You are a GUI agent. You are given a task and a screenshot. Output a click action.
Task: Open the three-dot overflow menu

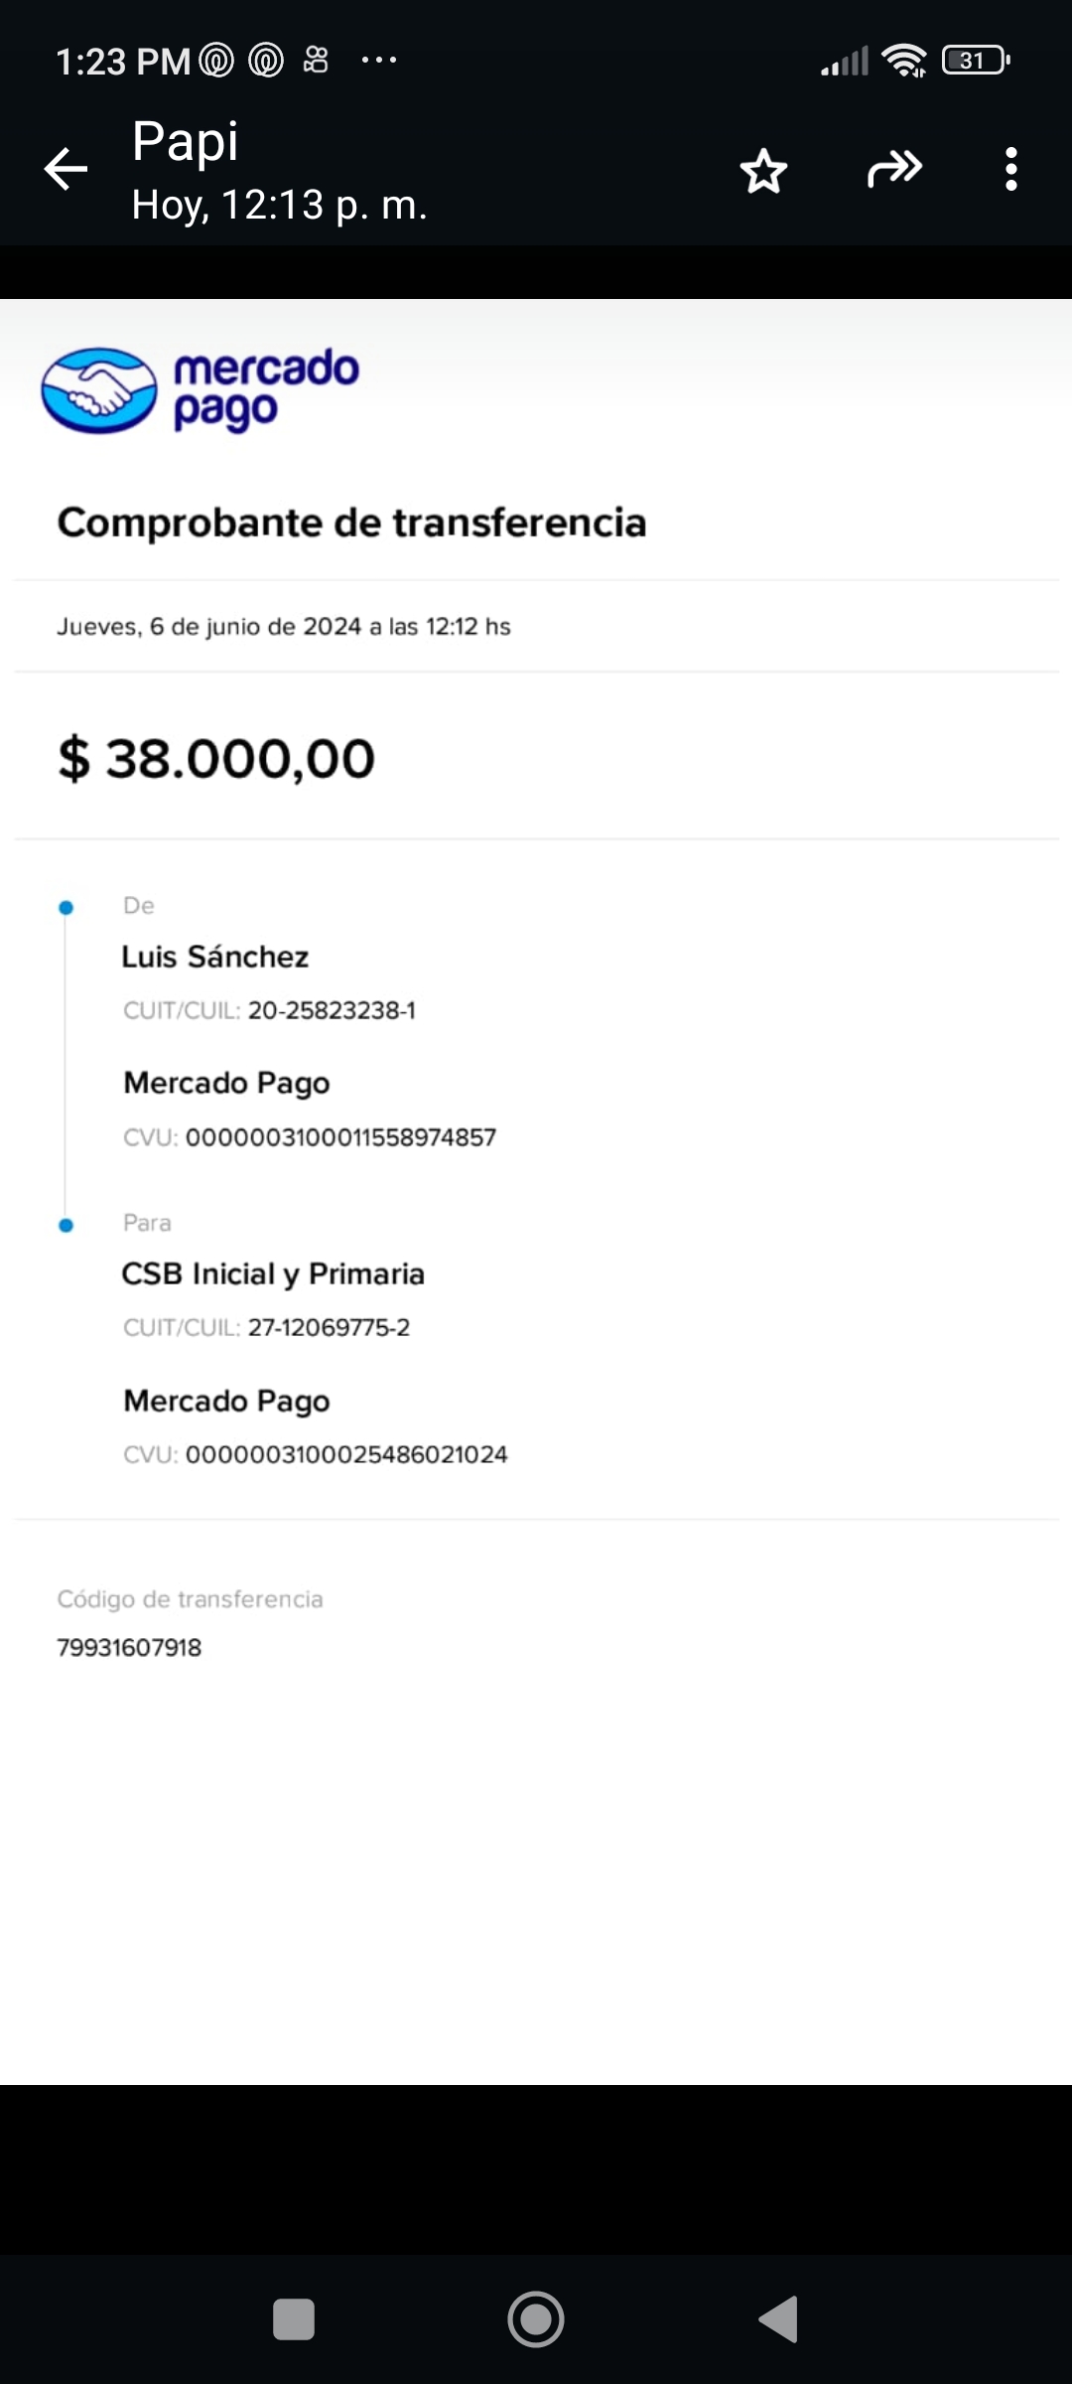tap(1010, 169)
